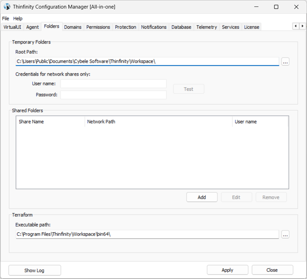View the Database tab
Viewport: 307px width, 279px height.
point(181,27)
